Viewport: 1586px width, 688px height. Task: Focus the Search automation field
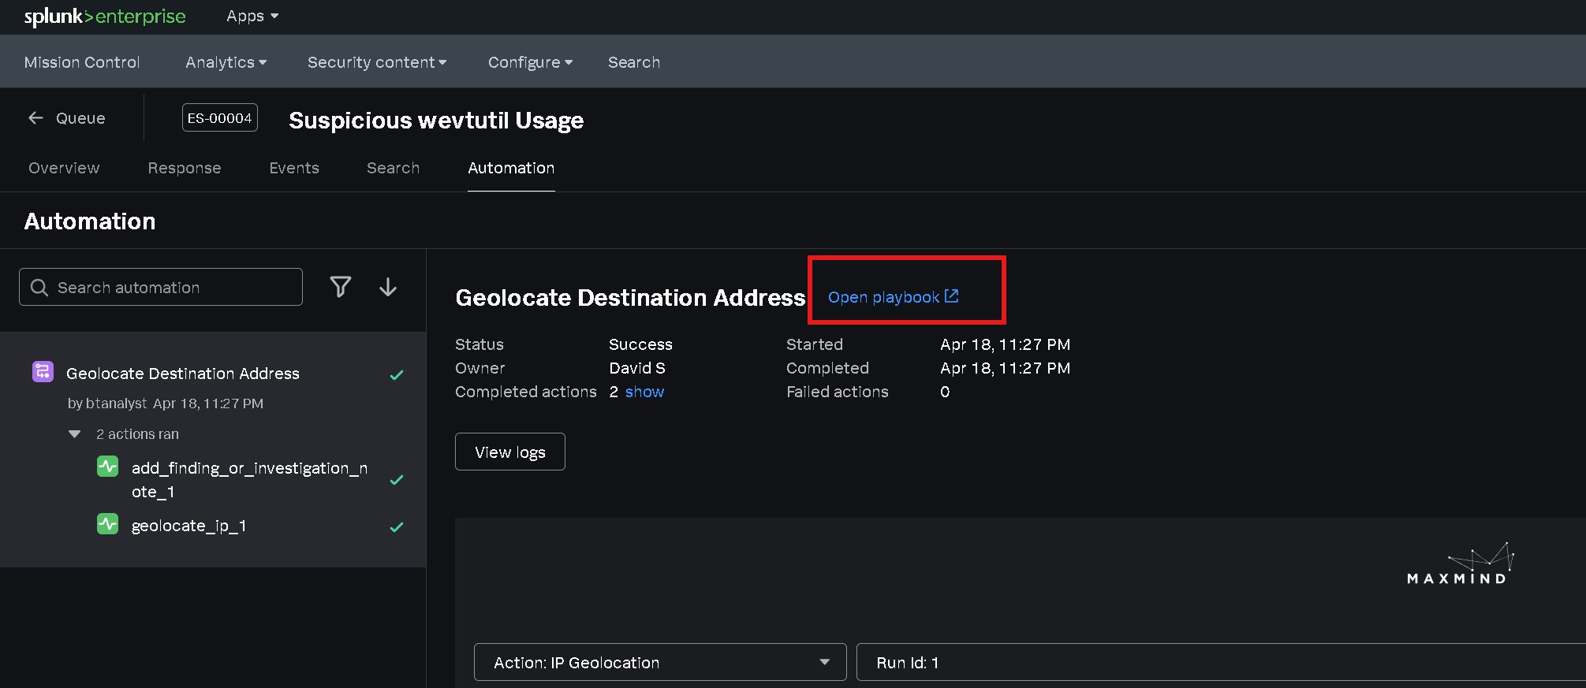pyautogui.click(x=161, y=287)
